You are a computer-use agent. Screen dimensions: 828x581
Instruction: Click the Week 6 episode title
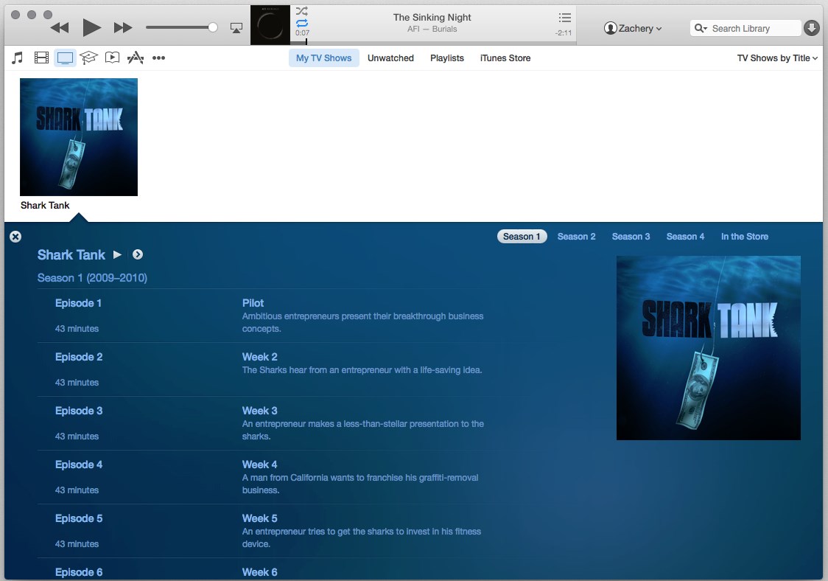[260, 572]
